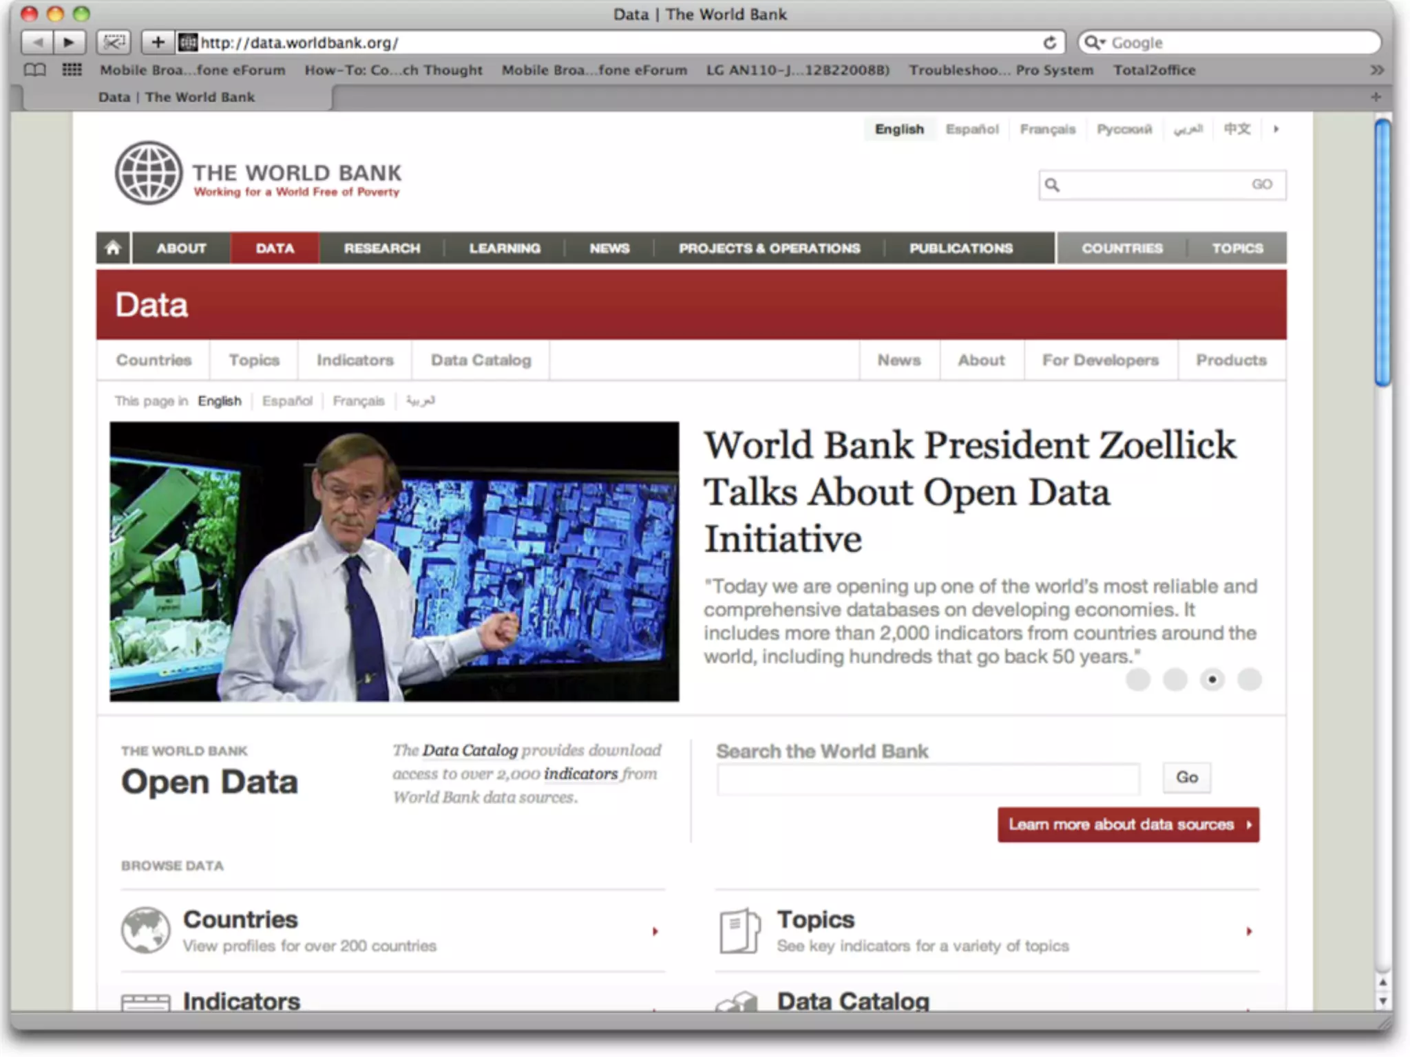Switch page language to Español link
Viewport: 1410px width, 1057px height.
tap(287, 401)
